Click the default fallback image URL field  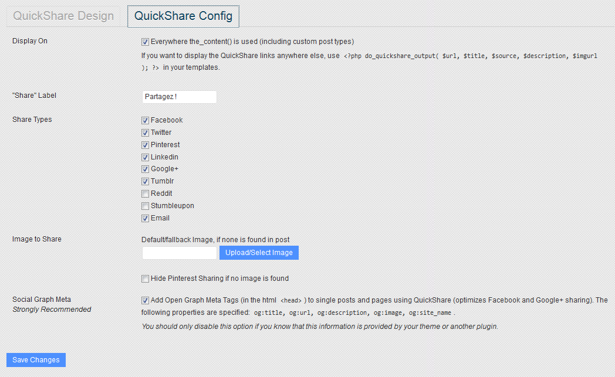tap(179, 253)
